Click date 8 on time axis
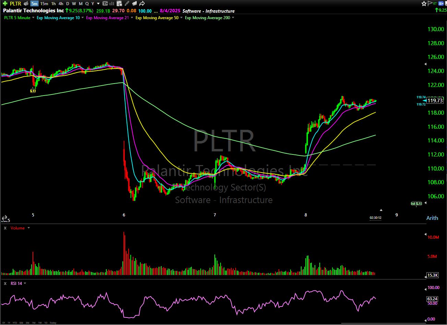 click(x=306, y=215)
